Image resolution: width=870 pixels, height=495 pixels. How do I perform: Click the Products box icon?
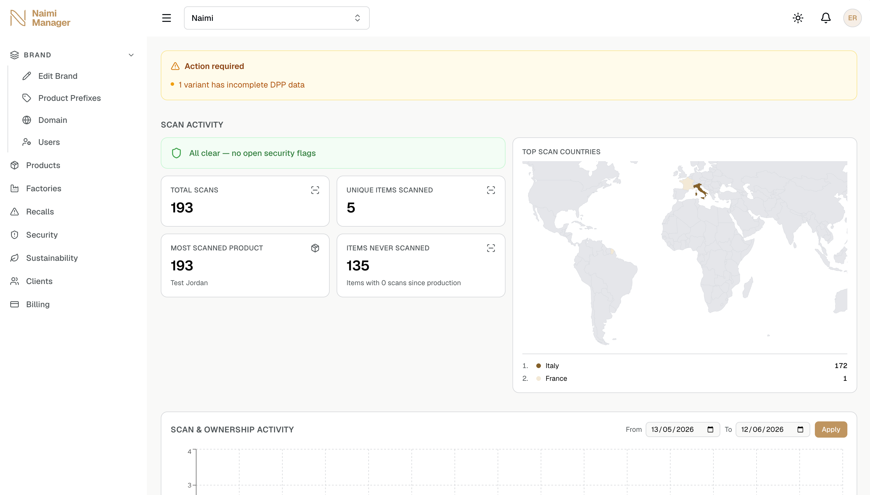14,165
